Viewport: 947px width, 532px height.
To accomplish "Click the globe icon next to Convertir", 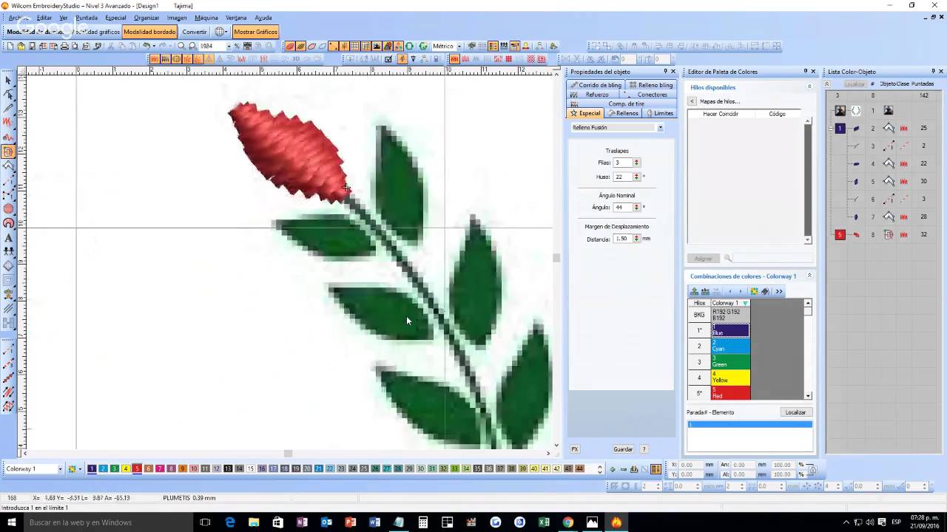I will 220,32.
